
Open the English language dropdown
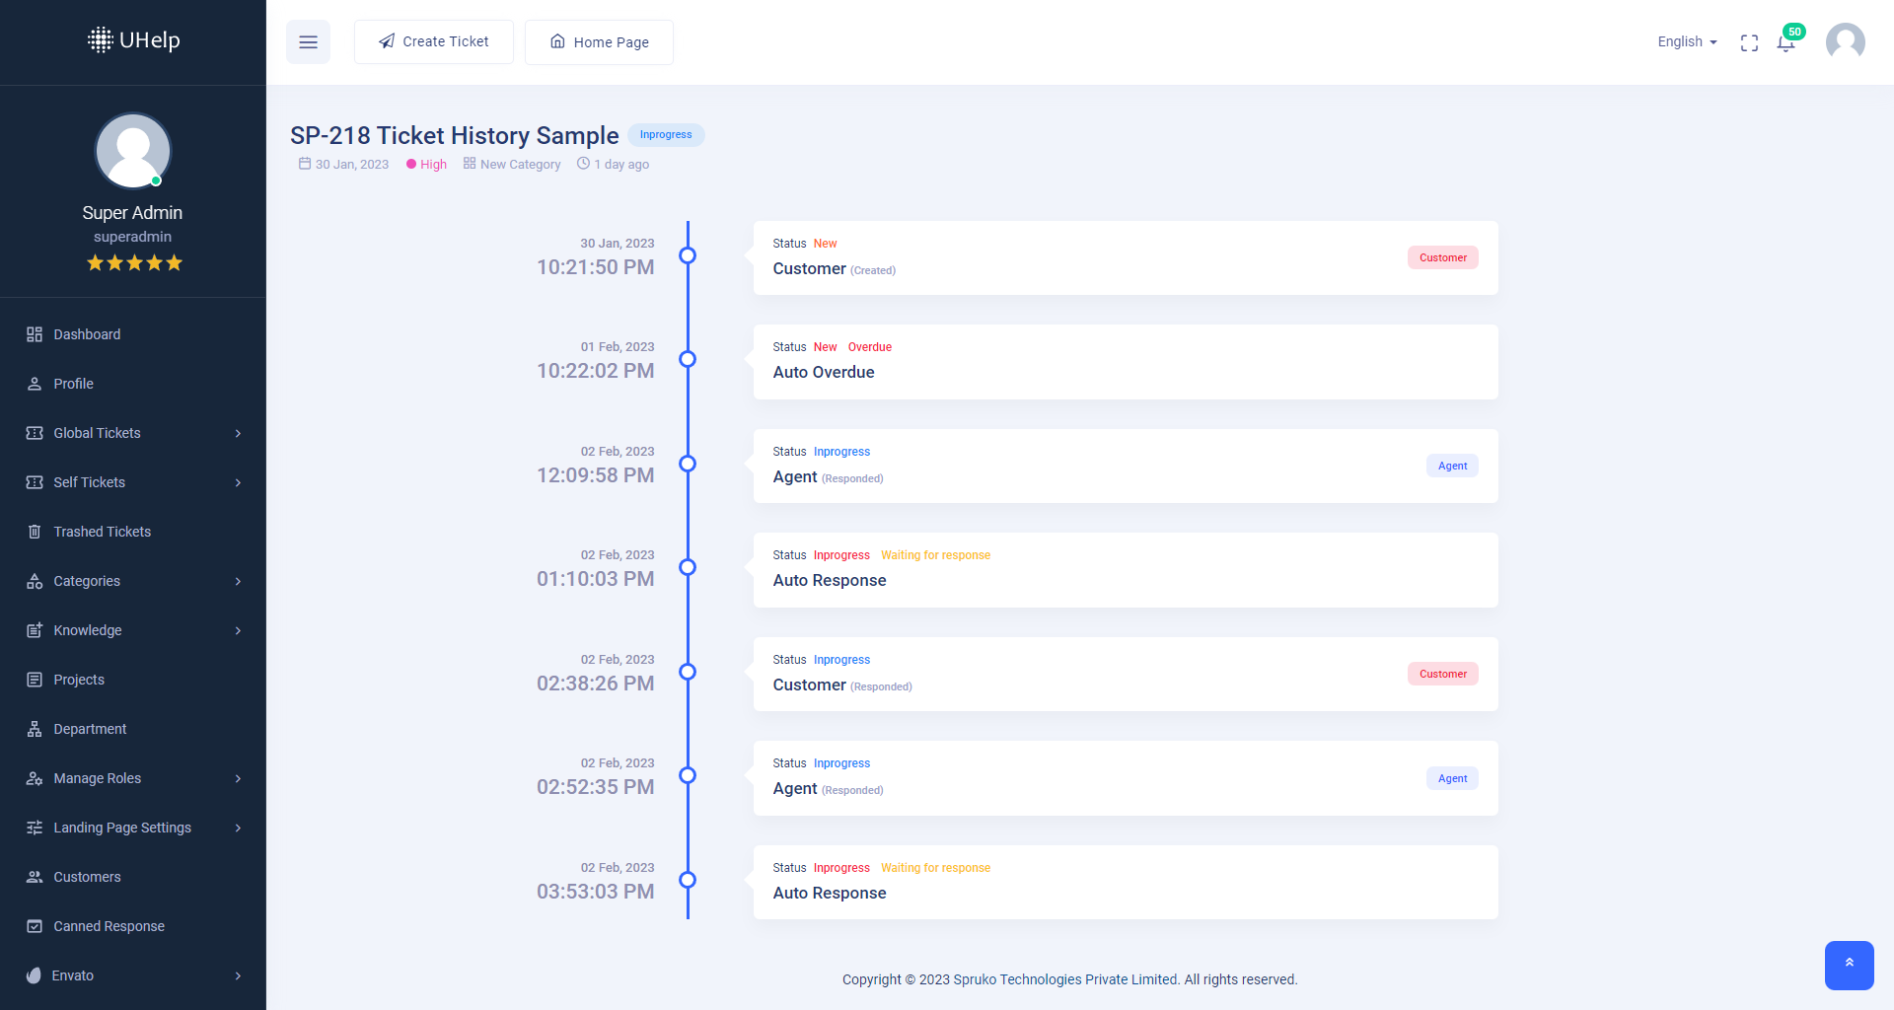point(1686,41)
